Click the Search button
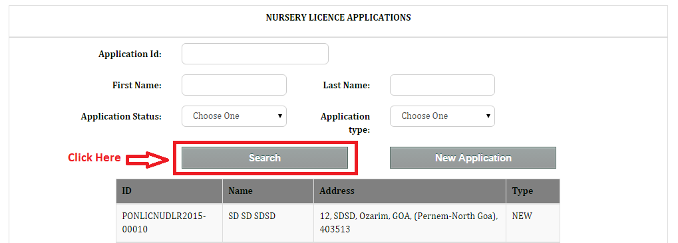 [265, 157]
